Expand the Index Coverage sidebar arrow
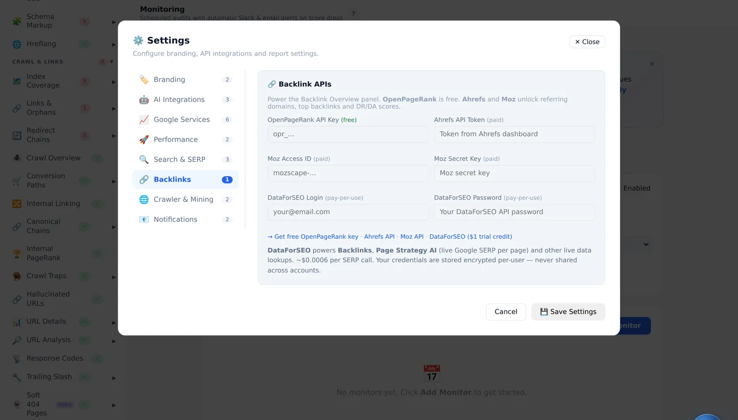738x420 pixels. (x=114, y=81)
